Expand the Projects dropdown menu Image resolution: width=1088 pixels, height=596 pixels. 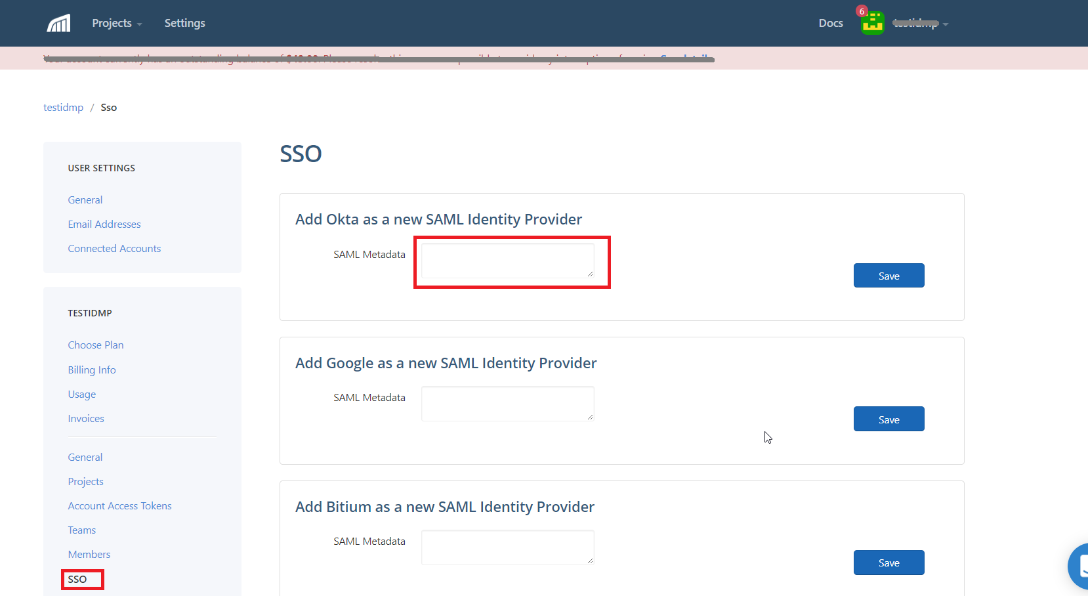coord(117,23)
